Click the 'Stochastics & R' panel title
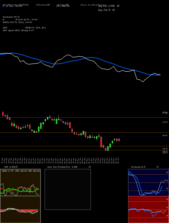 pyautogui.click(x=138, y=167)
